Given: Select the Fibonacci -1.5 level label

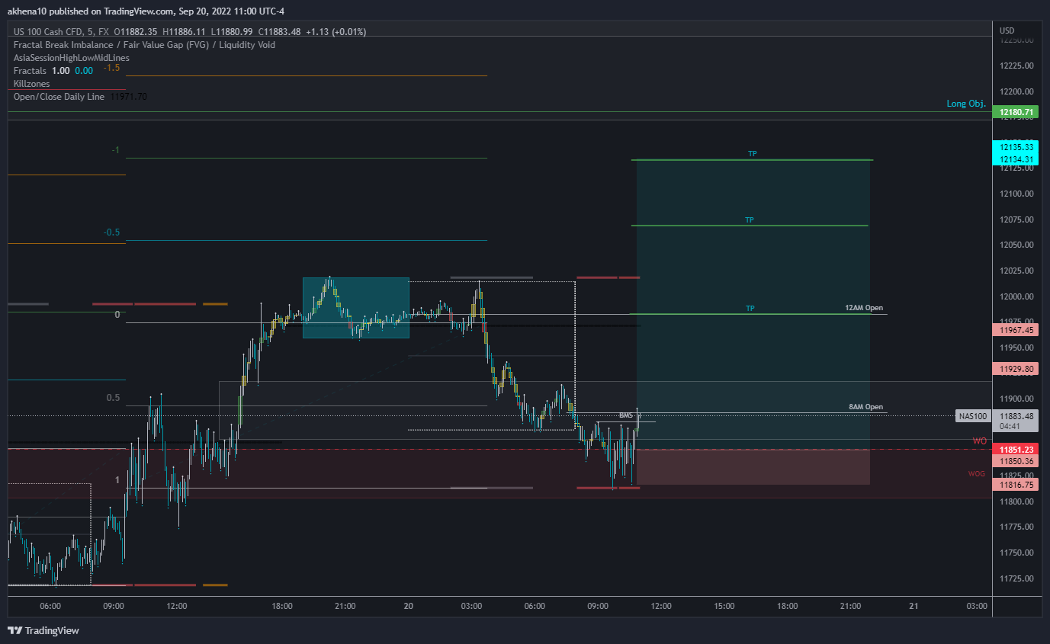Looking at the screenshot, I should click(x=112, y=68).
